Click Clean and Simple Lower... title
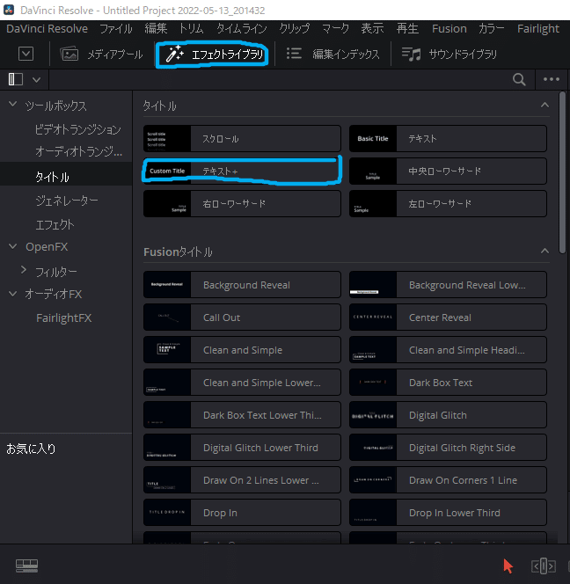This screenshot has width=570, height=584. (x=242, y=383)
